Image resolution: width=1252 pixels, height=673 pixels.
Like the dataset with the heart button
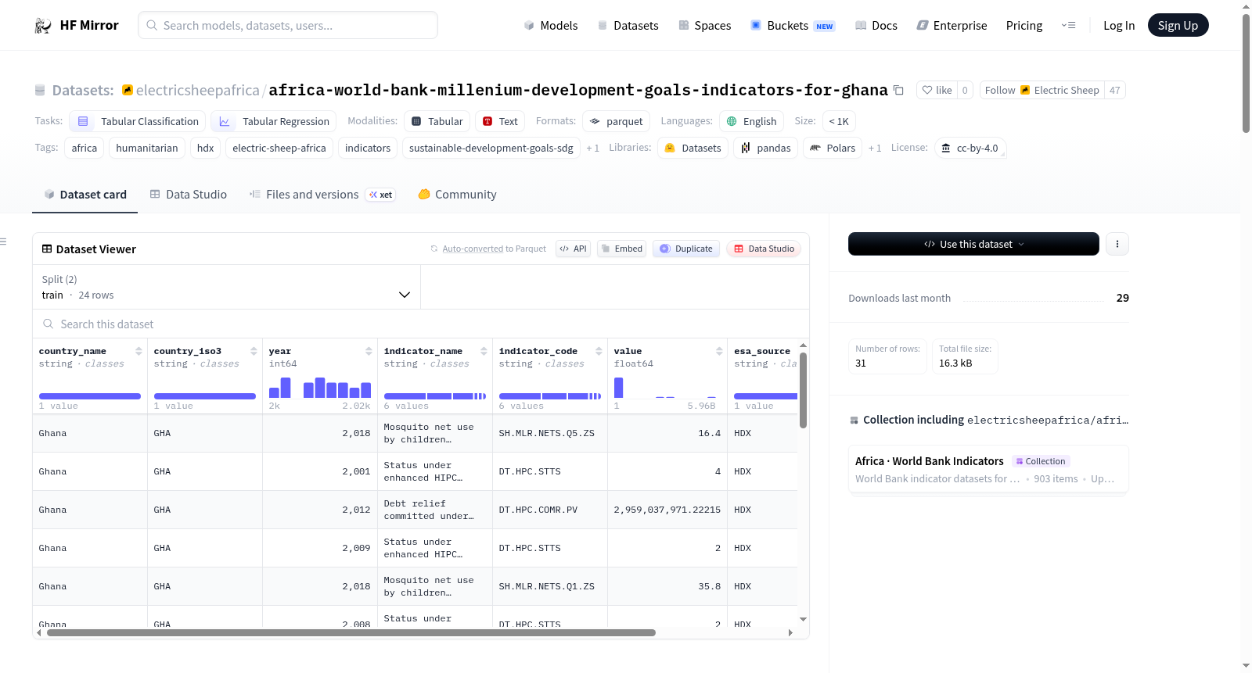[x=937, y=91]
